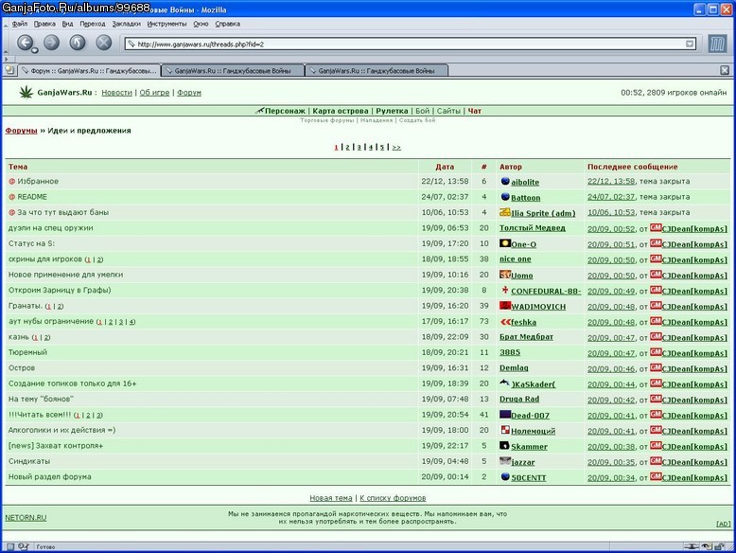Open the Navigator icon in status bar
Screen dimensions: 736x553
coord(9,547)
